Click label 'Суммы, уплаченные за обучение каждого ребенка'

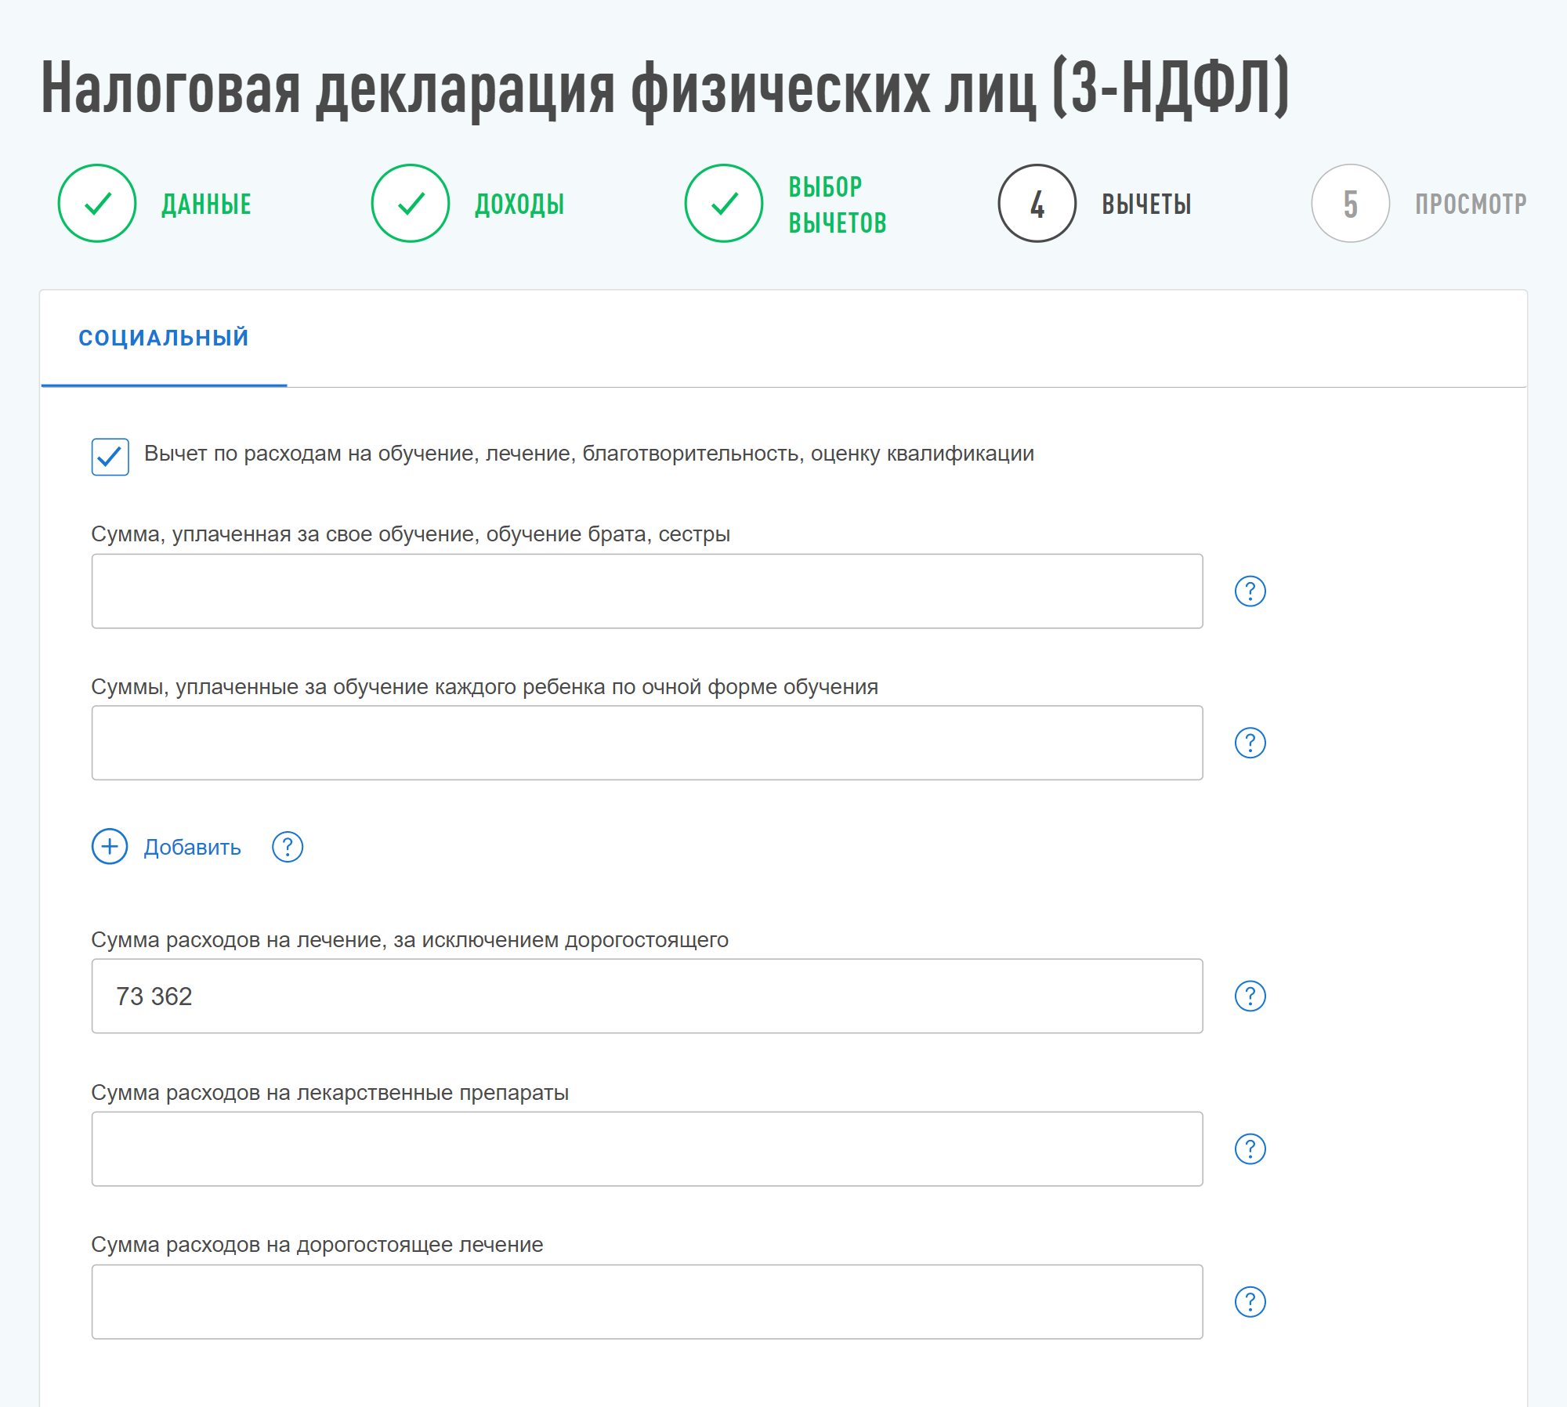coord(485,687)
